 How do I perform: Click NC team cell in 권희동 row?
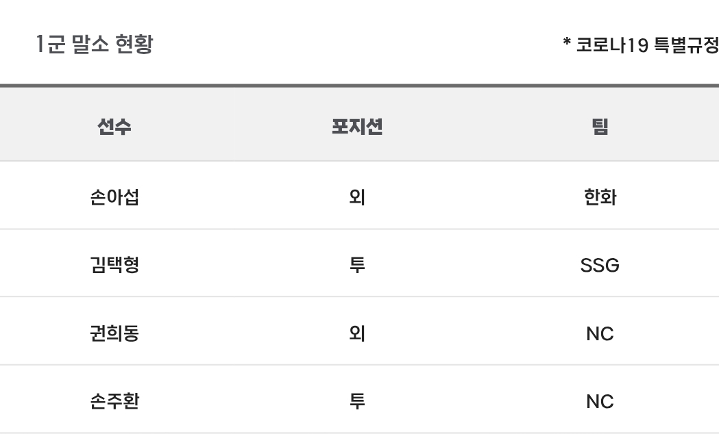600,333
